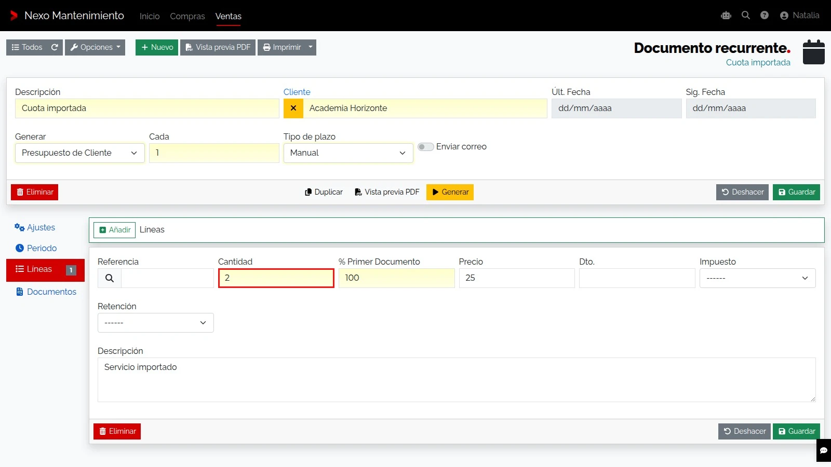Open the search magnifier in top bar
Screen dimensions: 831x467
click(746, 16)
